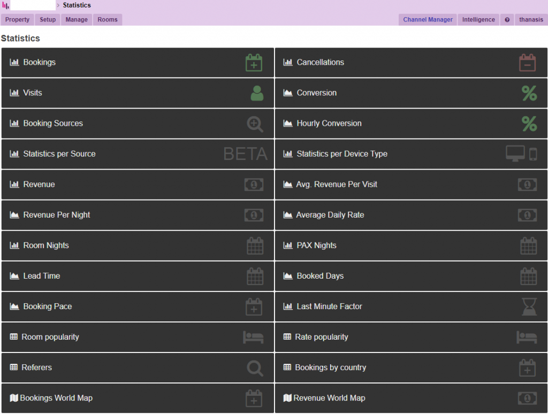Click the money icon for Revenue World Map

coord(527,398)
